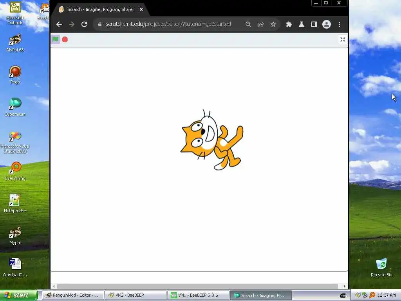
Task: Switch to PenguinMod - Editor taskbar window
Action: tap(72, 295)
